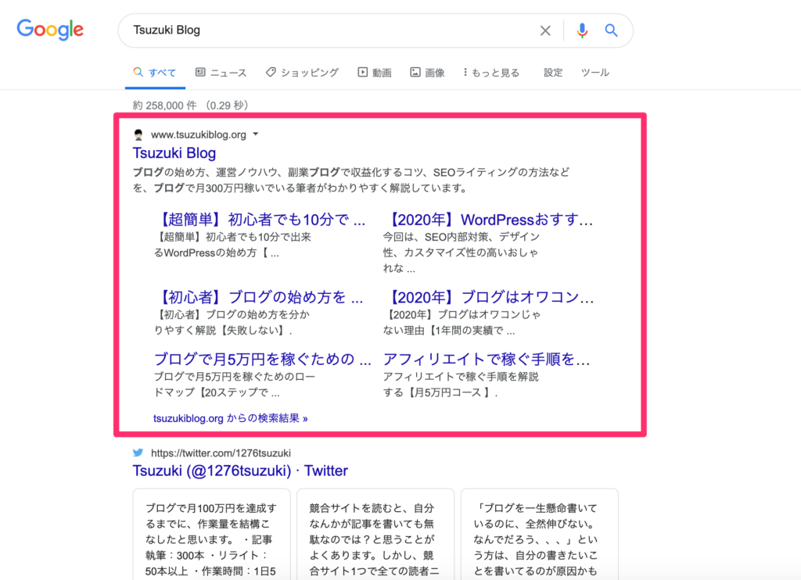Screen dimensions: 801x580
Task: Open the アフィリエイトで稼ぐ手順を sitelink
Action: [x=487, y=360]
